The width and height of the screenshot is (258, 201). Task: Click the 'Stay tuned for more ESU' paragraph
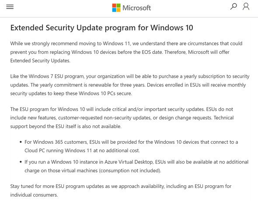pyautogui.click(x=121, y=191)
